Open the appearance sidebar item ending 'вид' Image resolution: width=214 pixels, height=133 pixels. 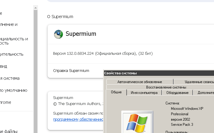[x=4, y=66]
